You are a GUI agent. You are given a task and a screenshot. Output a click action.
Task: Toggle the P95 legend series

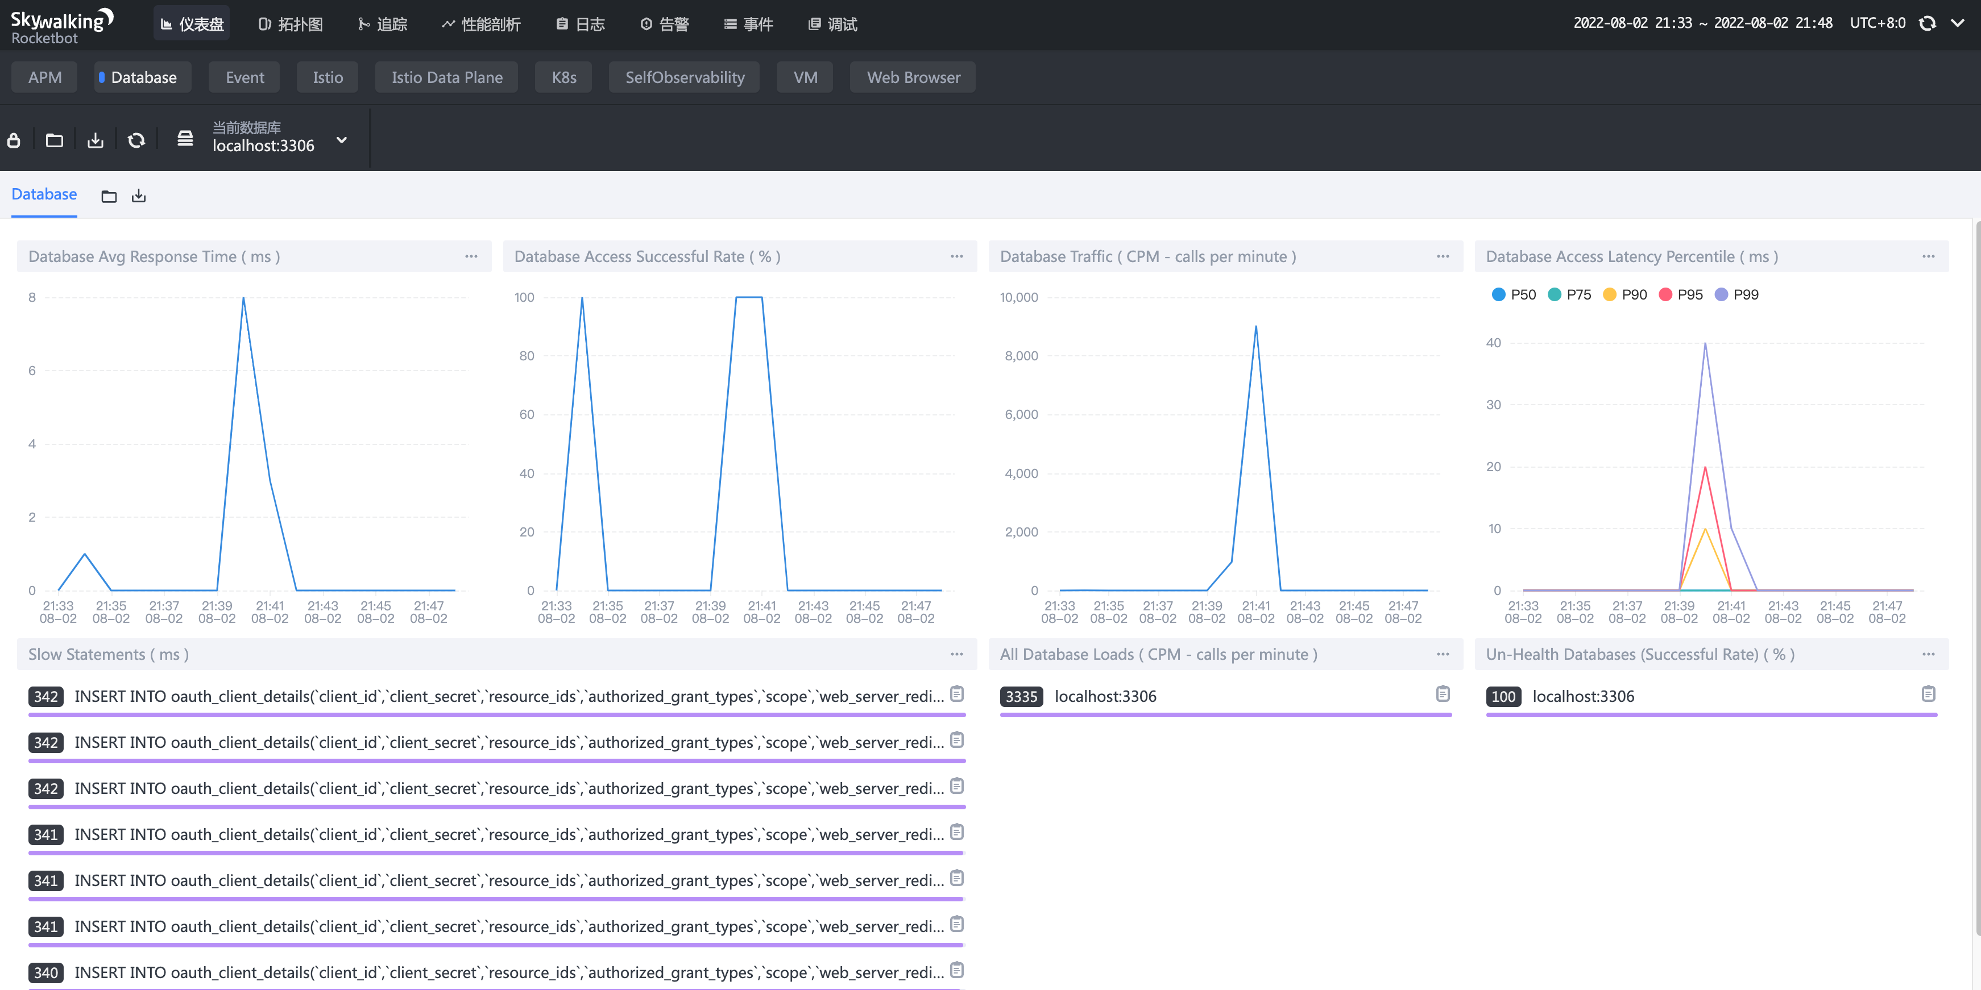point(1681,294)
